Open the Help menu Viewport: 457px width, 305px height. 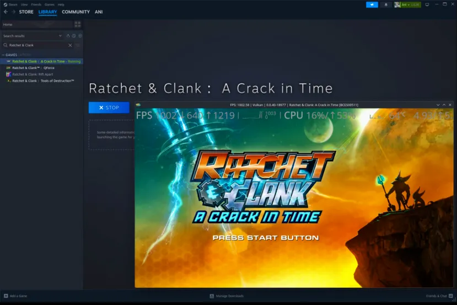tap(61, 4)
